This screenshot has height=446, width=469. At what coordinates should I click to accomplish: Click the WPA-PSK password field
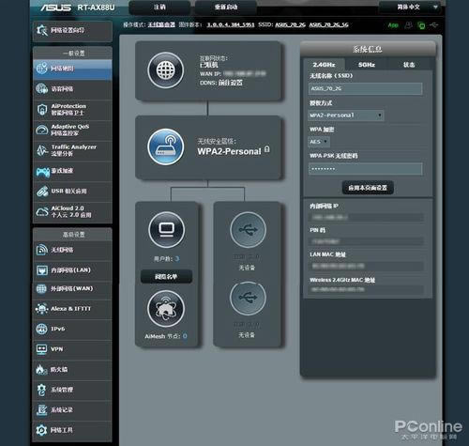click(365, 169)
